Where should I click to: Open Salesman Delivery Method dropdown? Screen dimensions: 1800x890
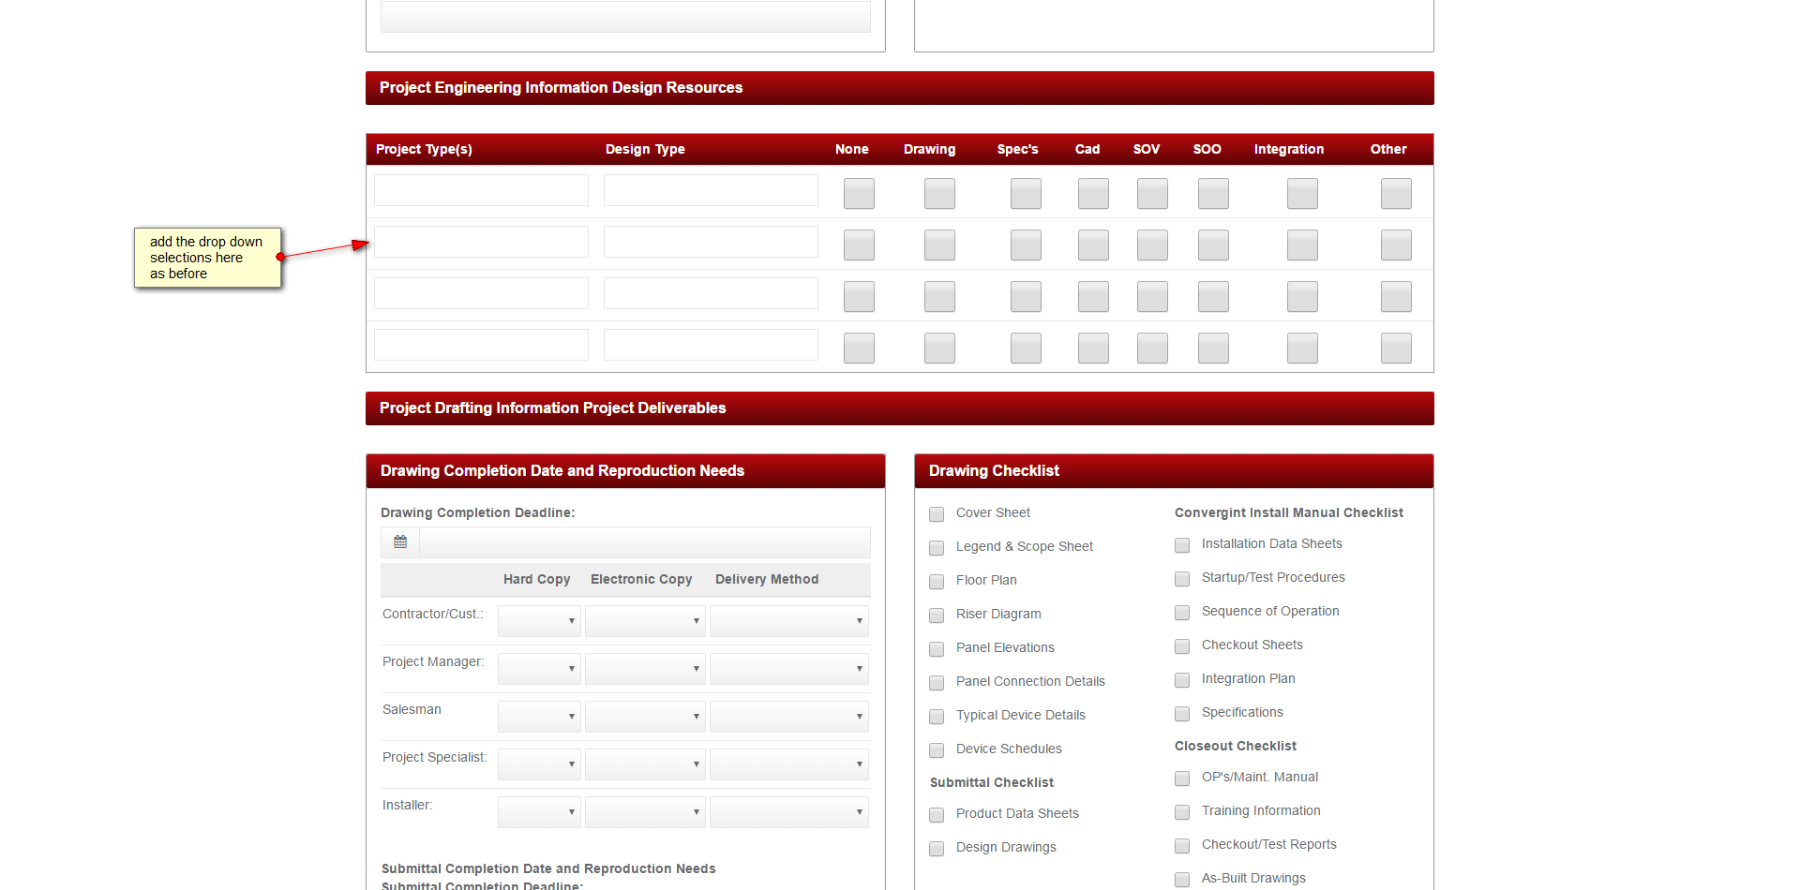click(x=789, y=717)
